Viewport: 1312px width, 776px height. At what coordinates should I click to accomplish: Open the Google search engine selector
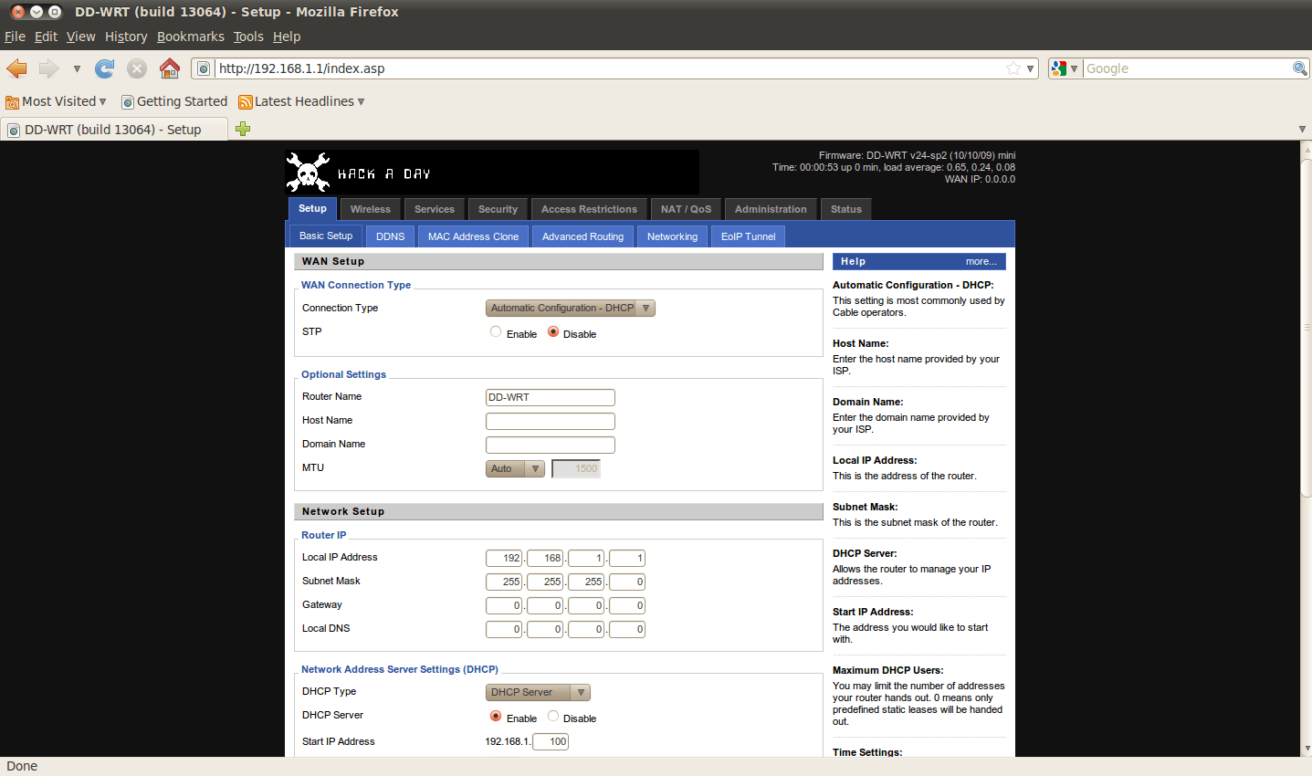click(1065, 68)
